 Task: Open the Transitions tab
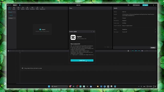point(32,8)
